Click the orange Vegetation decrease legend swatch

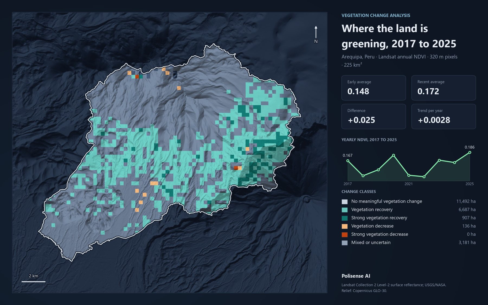(345, 226)
